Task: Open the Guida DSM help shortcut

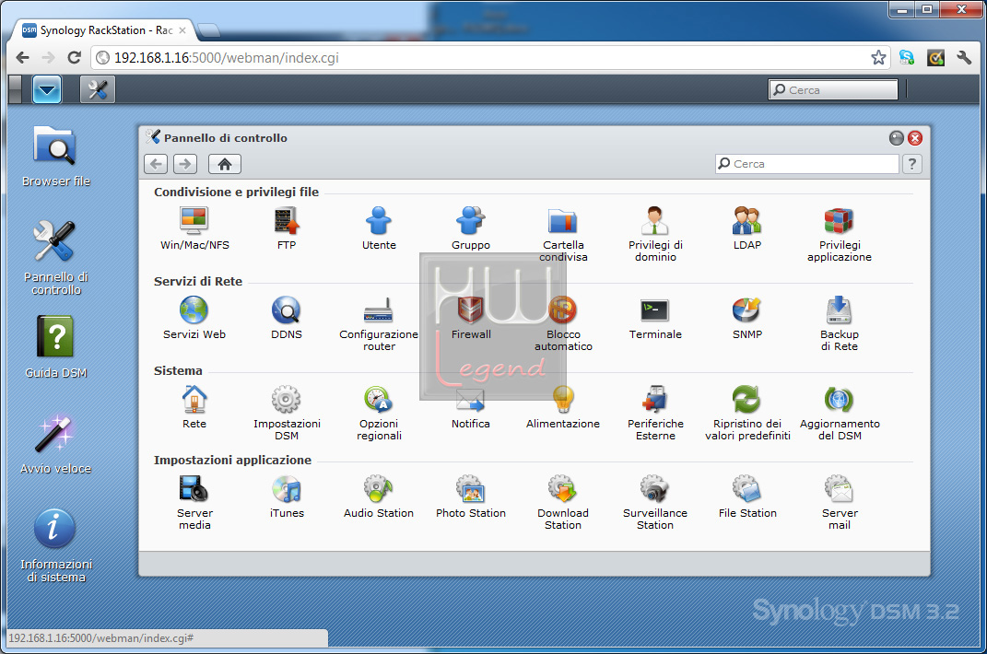Action: (56, 347)
